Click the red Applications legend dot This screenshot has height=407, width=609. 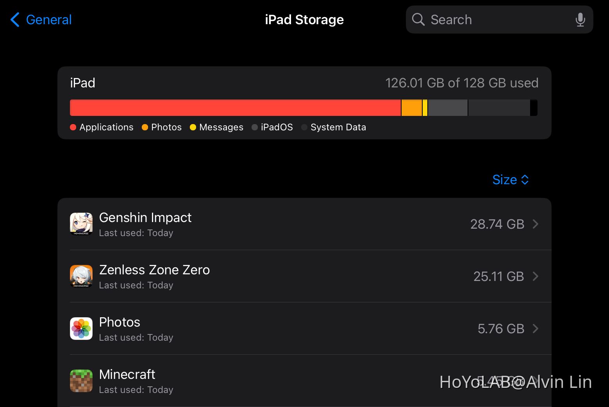(x=73, y=127)
